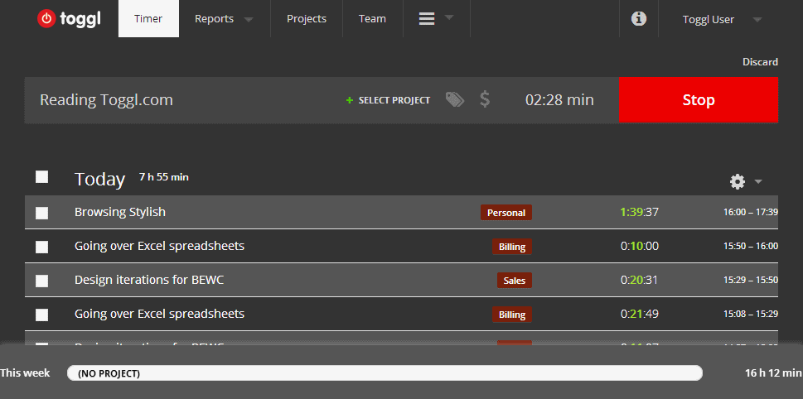Go to the Projects tab

(x=307, y=19)
